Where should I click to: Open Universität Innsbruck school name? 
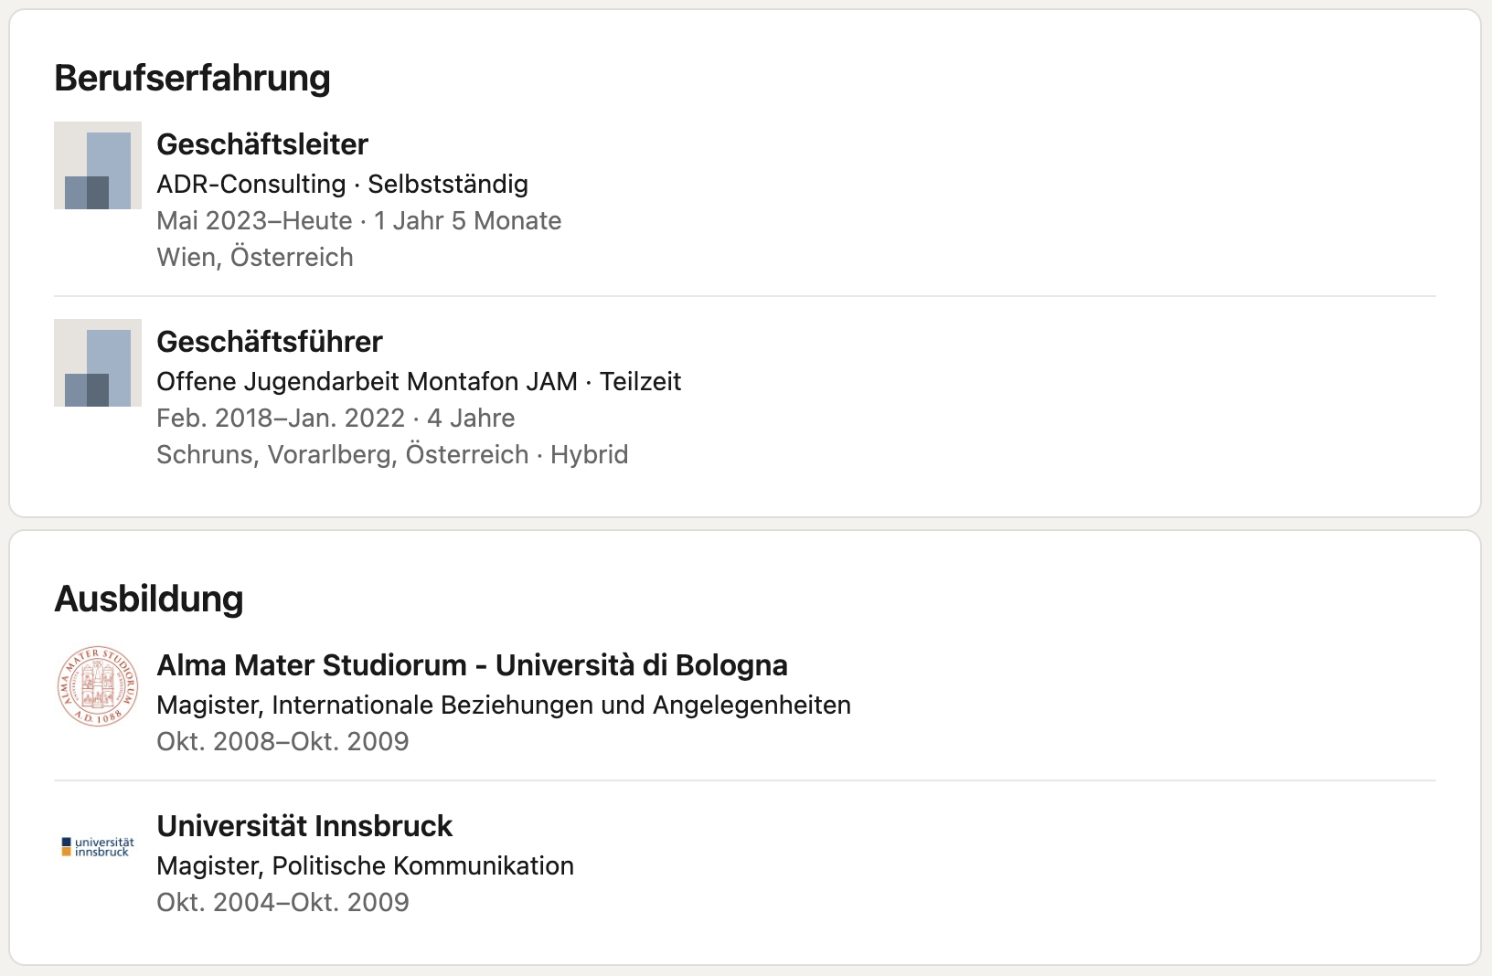click(304, 826)
